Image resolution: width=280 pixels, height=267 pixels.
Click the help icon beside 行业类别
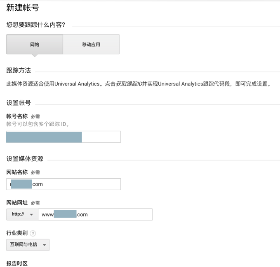click(x=33, y=233)
